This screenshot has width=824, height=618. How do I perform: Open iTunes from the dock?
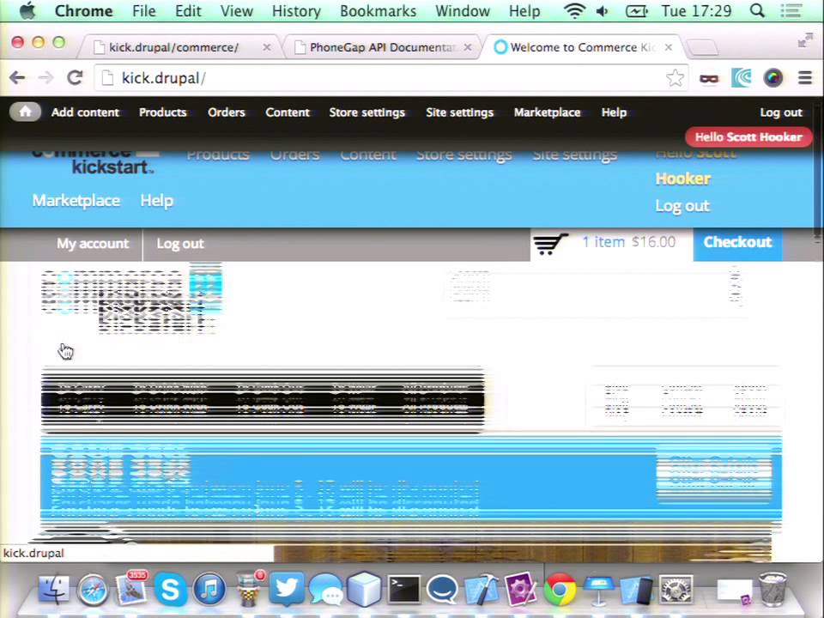209,589
